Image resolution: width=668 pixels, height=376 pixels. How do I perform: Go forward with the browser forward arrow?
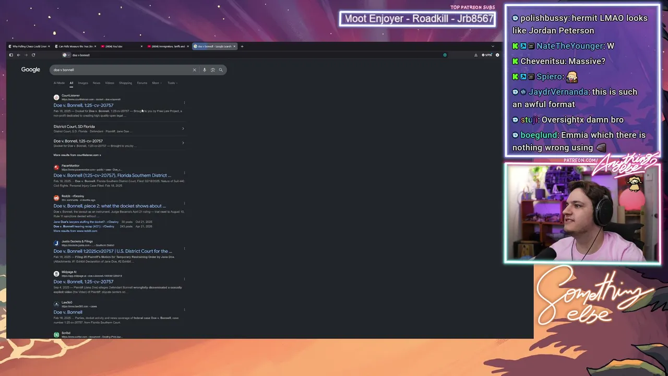click(26, 55)
